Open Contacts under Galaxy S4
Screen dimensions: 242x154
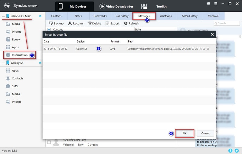(15, 79)
